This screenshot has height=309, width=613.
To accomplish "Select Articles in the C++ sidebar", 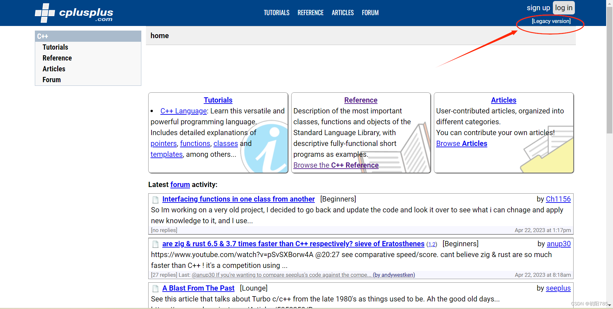I will [54, 69].
